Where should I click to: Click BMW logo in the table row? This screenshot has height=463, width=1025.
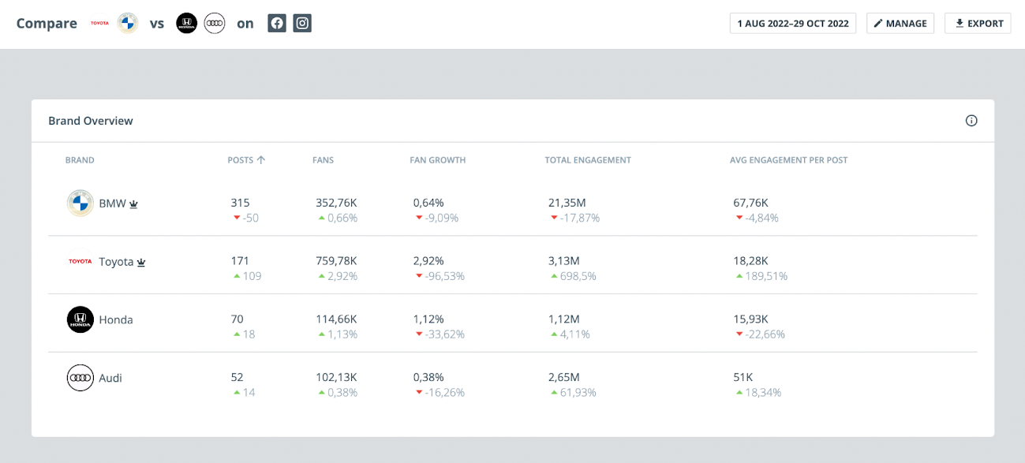pos(80,203)
